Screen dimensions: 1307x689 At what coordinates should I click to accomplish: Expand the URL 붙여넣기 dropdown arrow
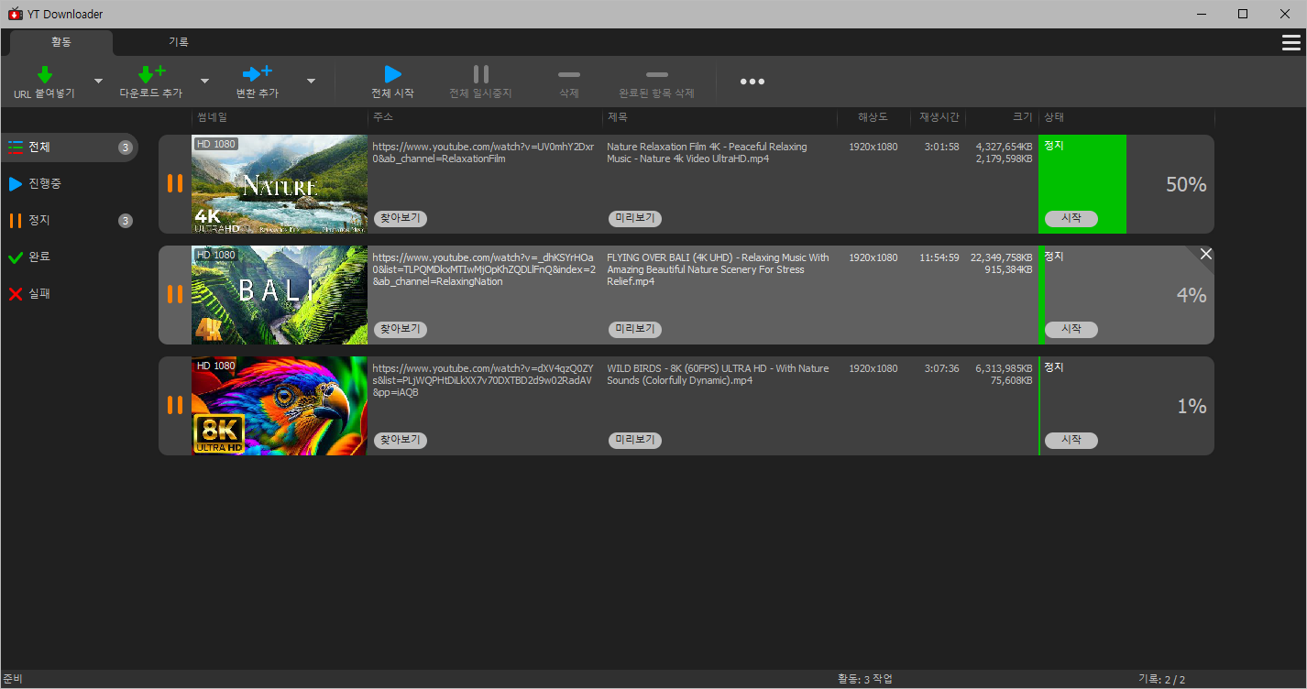pyautogui.click(x=98, y=81)
